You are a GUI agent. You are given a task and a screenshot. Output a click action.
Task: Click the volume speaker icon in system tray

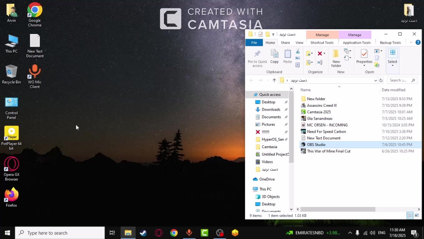pyautogui.click(x=372, y=233)
